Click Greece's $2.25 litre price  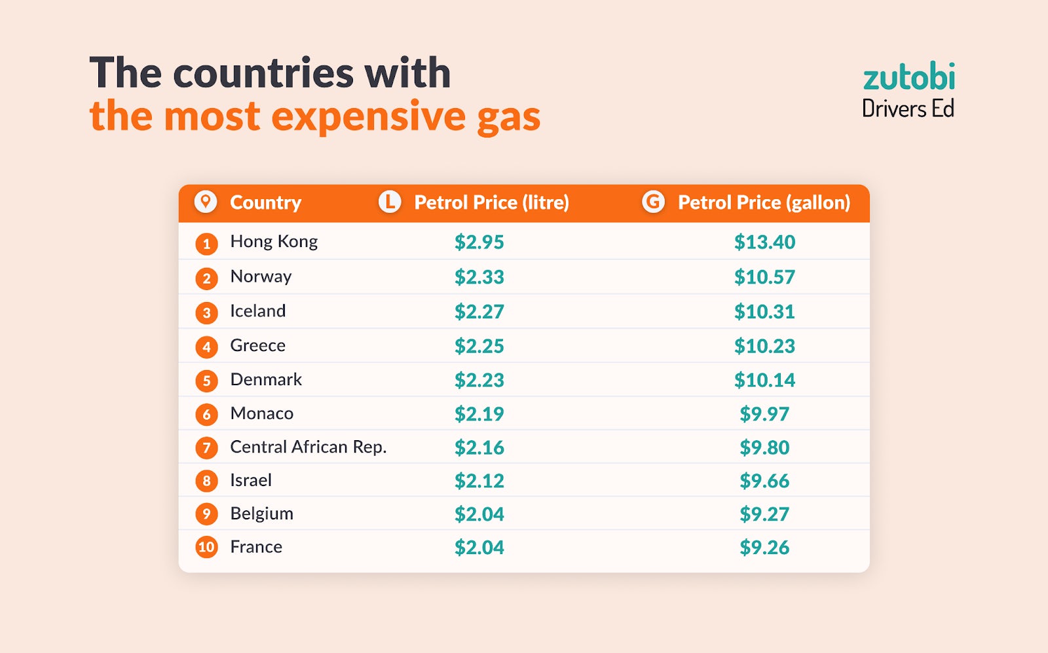(479, 346)
